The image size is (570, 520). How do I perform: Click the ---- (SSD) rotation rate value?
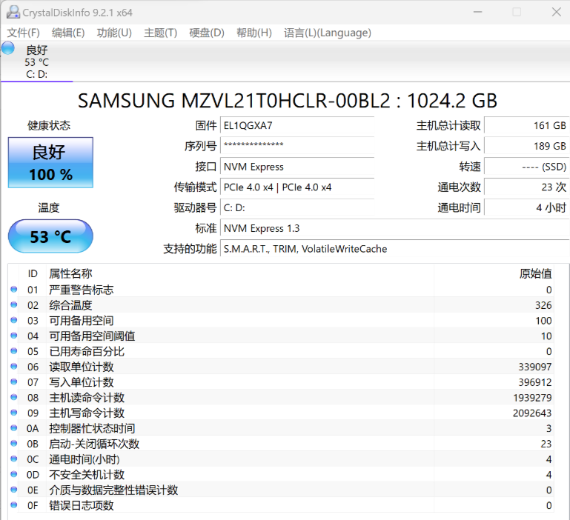click(x=527, y=167)
